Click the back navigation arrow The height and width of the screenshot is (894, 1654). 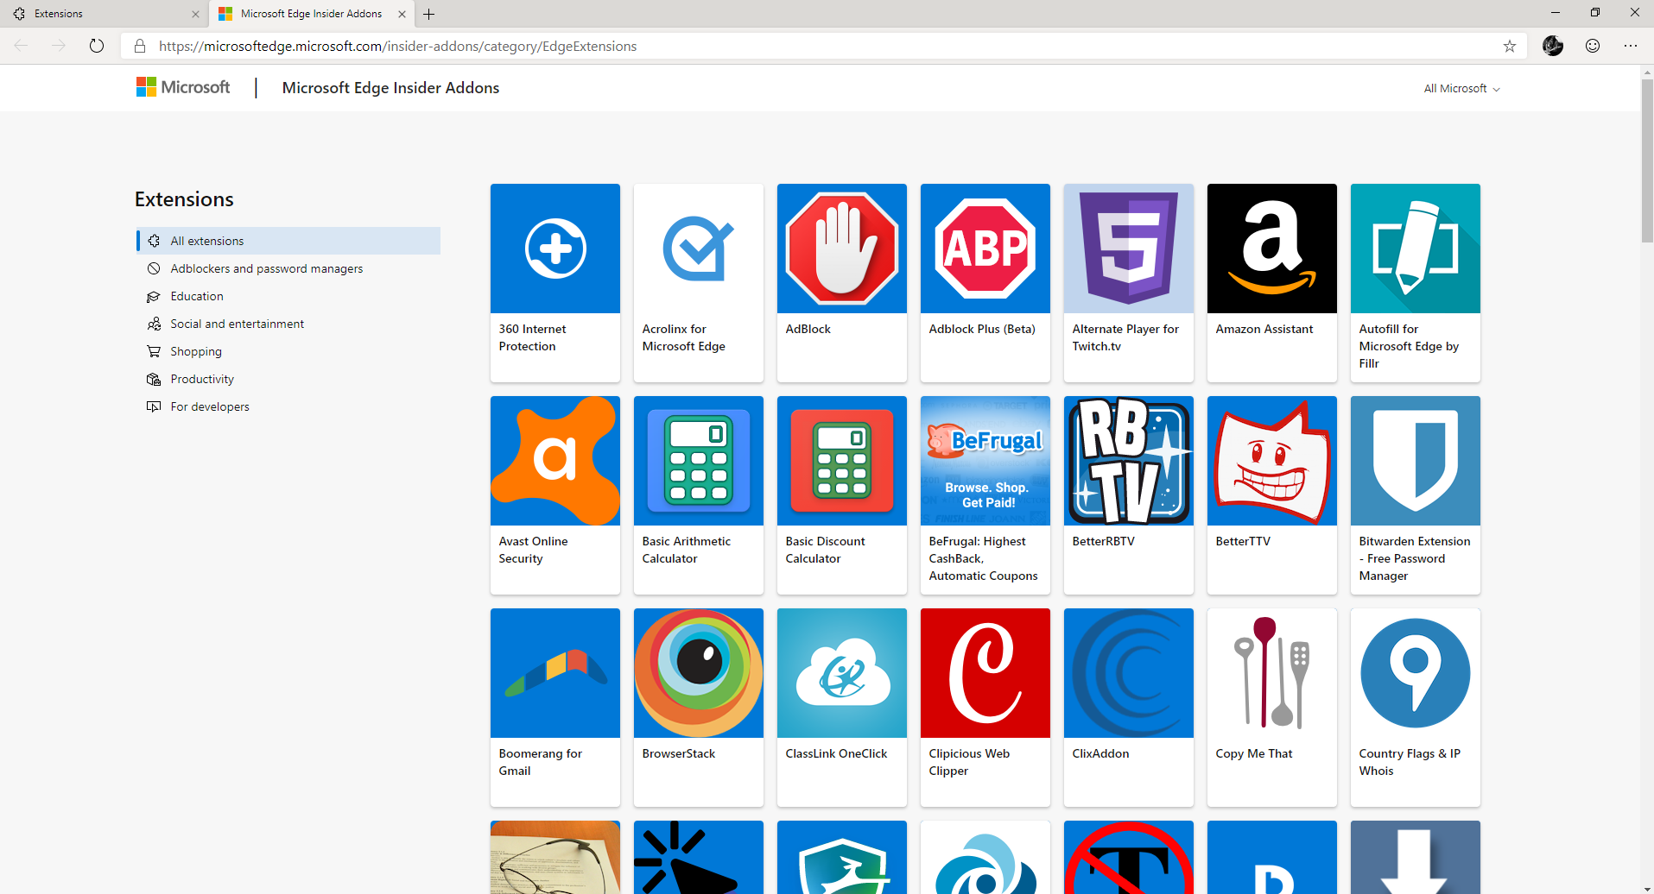(x=22, y=46)
